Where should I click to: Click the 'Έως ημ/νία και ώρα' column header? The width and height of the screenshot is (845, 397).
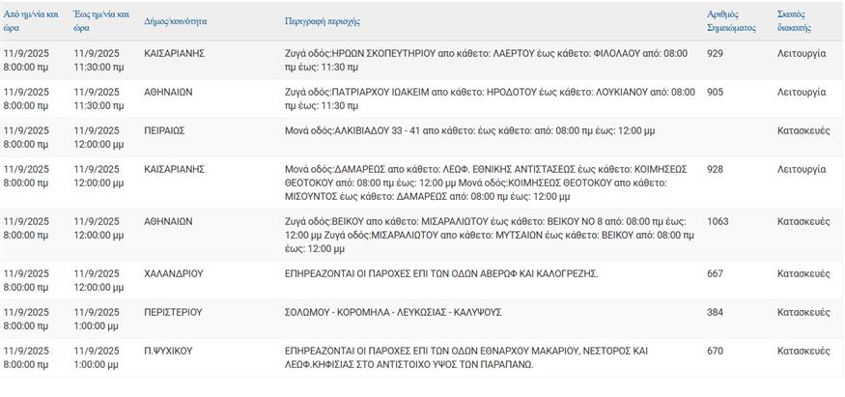coord(102,20)
